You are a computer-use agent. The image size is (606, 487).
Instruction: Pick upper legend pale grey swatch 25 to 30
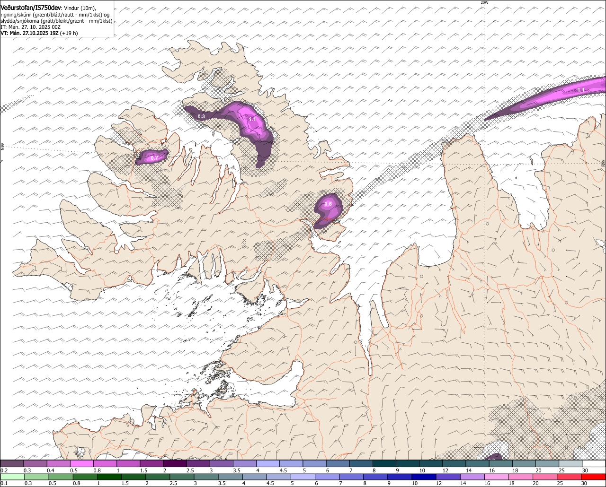coord(570,464)
